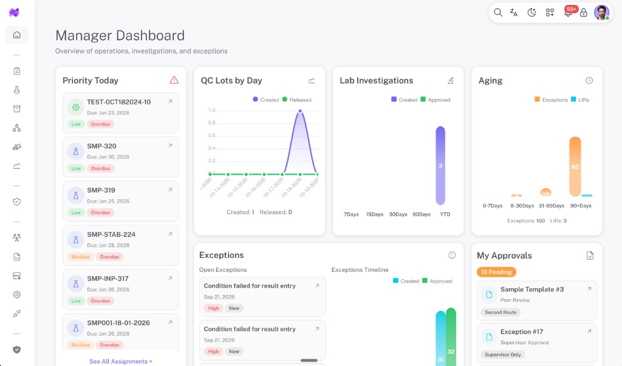Toggle Created legend in Exceptions Timeline

[x=406, y=281]
